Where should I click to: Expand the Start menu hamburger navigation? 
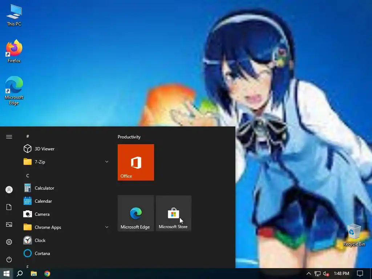(x=9, y=137)
